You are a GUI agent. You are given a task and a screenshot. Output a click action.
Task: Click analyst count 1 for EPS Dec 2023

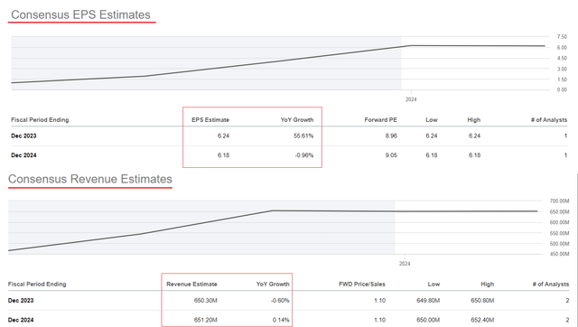point(565,135)
